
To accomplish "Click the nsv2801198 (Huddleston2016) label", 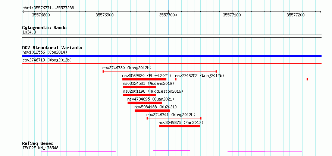I will pos(153,91).
